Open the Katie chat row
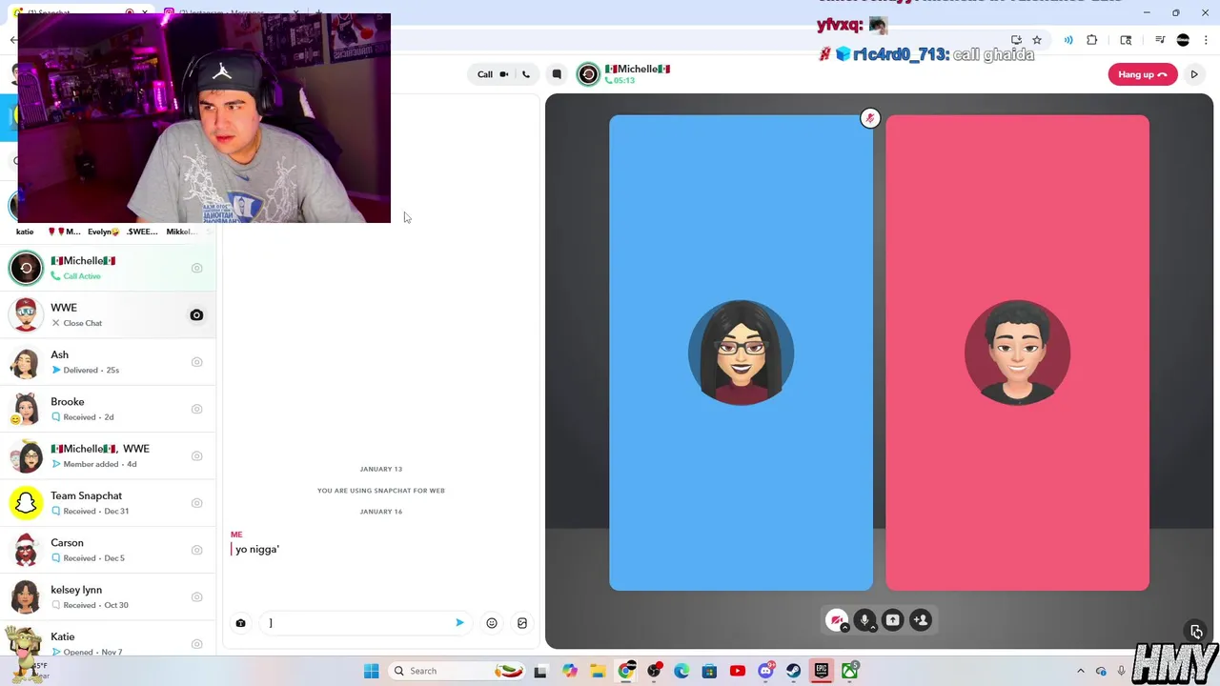Image resolution: width=1220 pixels, height=686 pixels. click(x=108, y=640)
